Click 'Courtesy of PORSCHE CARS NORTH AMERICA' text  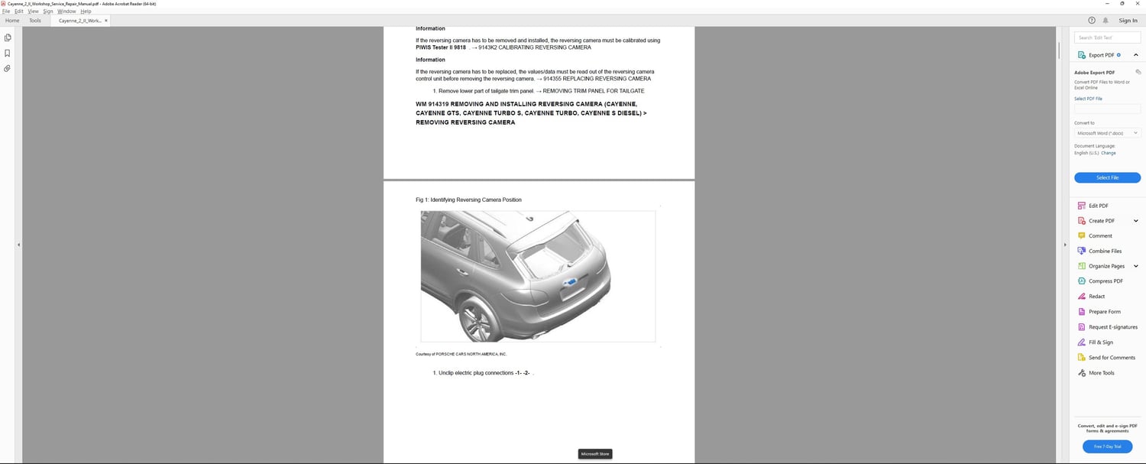pos(461,354)
